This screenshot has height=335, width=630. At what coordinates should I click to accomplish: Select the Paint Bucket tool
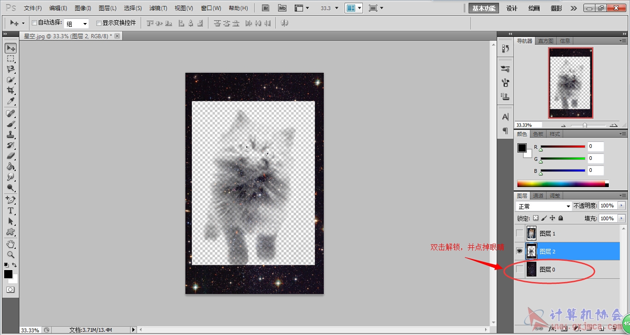(x=11, y=166)
